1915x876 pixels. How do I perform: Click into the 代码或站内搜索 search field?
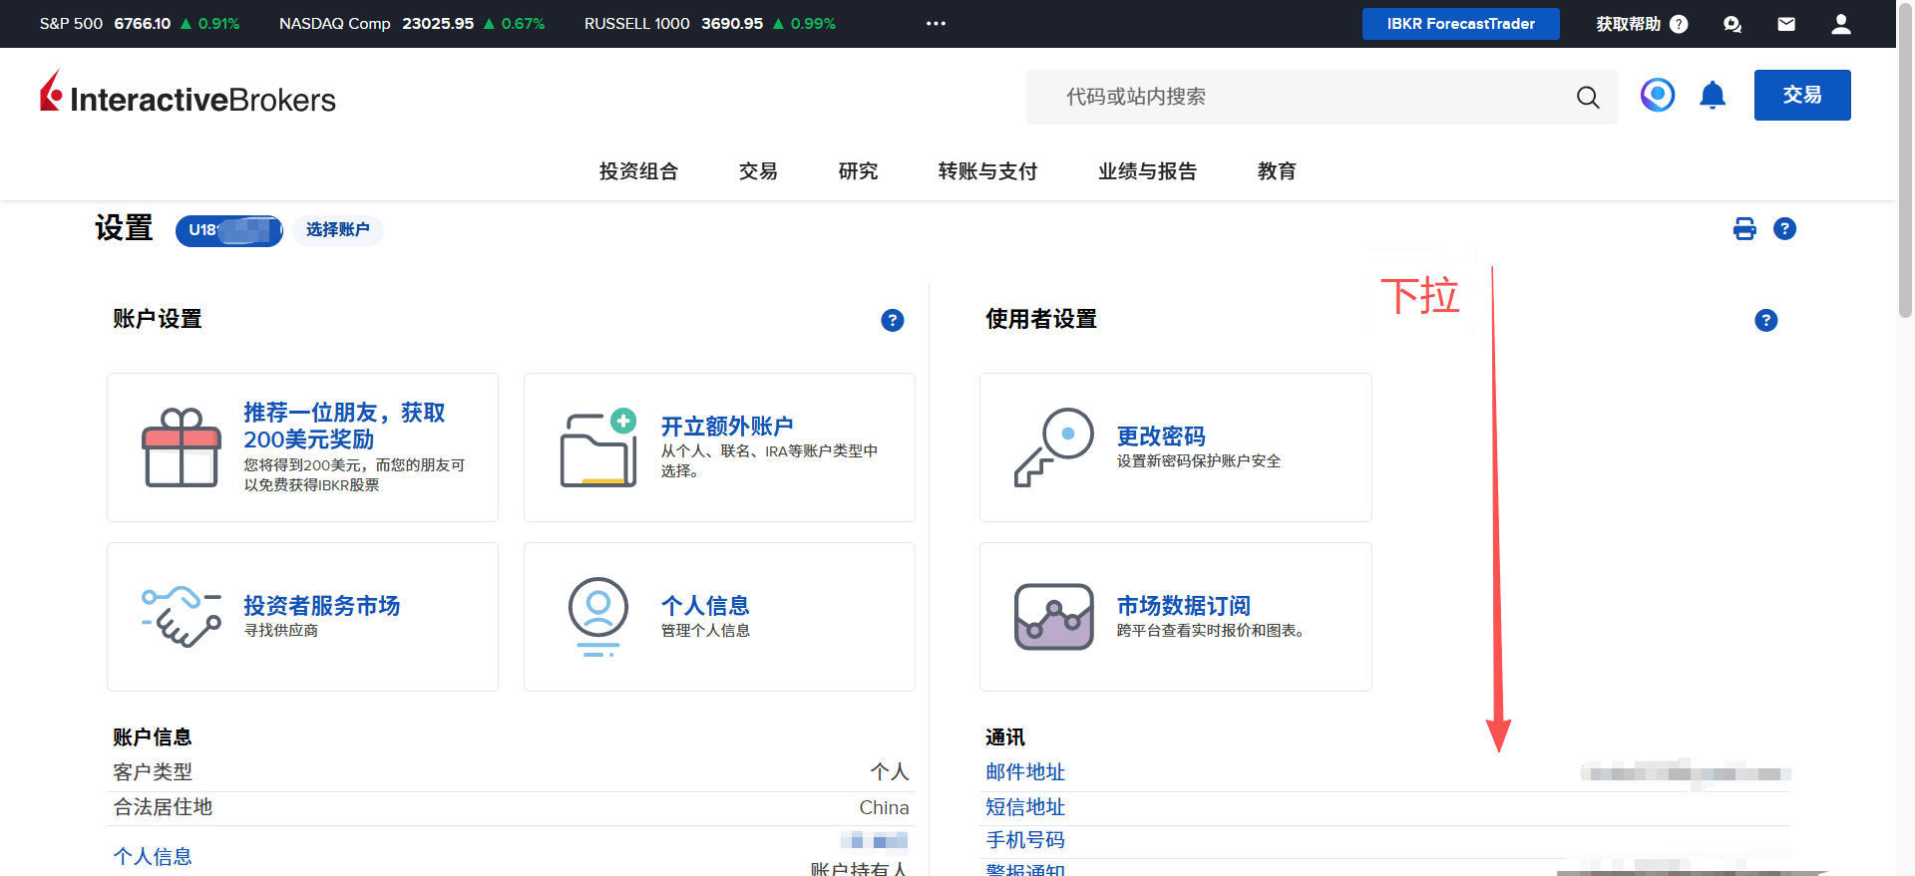[1297, 97]
